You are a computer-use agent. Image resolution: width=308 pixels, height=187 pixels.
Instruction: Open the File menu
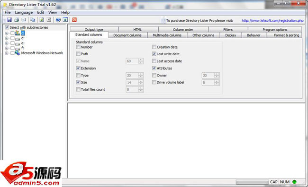point(8,12)
